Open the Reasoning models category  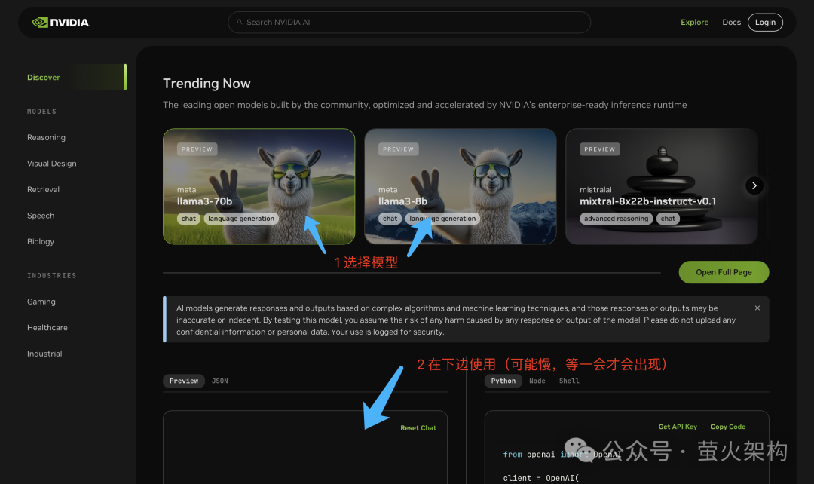tap(46, 138)
